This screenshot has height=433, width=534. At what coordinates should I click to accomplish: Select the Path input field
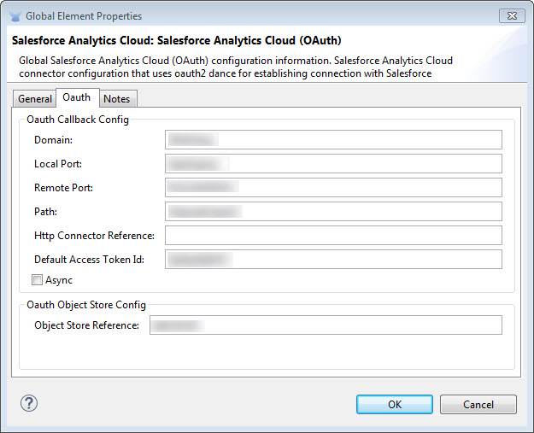[x=333, y=212]
